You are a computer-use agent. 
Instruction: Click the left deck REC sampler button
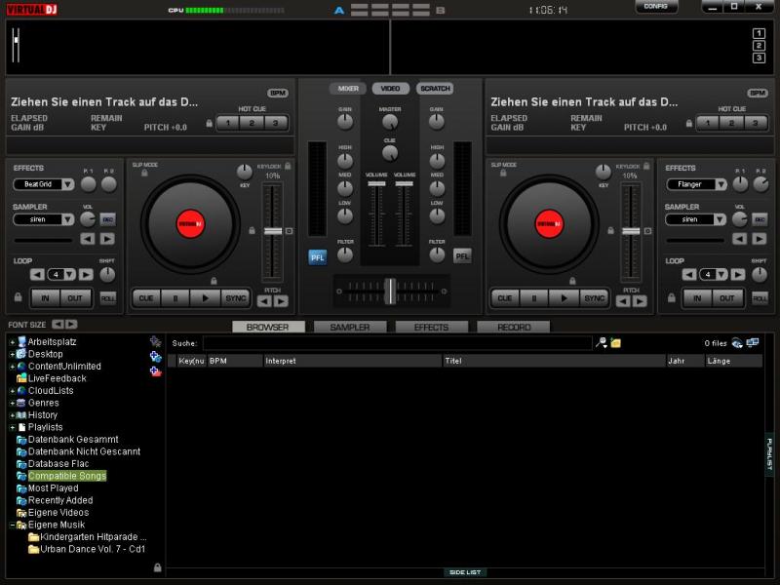[107, 219]
